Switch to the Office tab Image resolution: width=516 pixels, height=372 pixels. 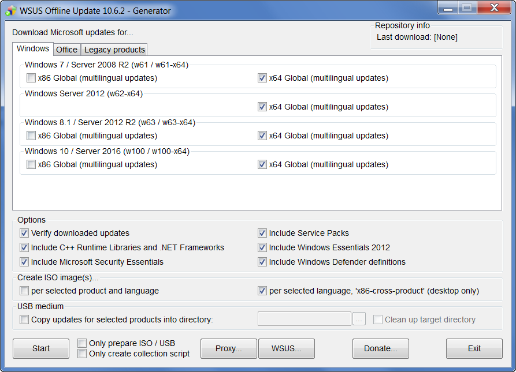coord(66,50)
